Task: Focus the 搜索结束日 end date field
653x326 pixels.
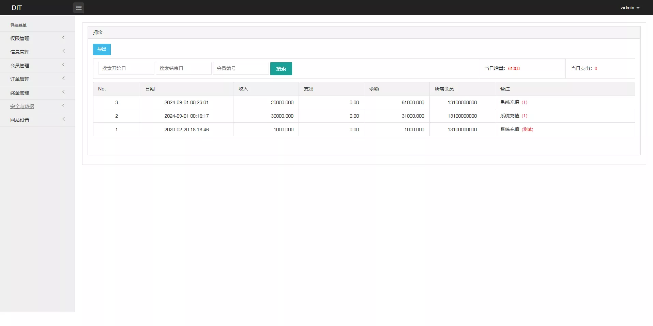Action: (183, 68)
